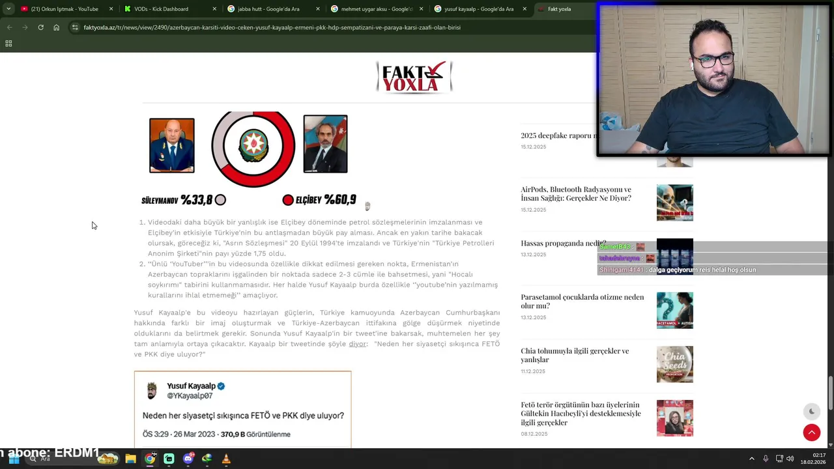This screenshot has width=834, height=469.
Task: Click Yusuf Kayaalp tweet profile avatar
Action: 152,390
